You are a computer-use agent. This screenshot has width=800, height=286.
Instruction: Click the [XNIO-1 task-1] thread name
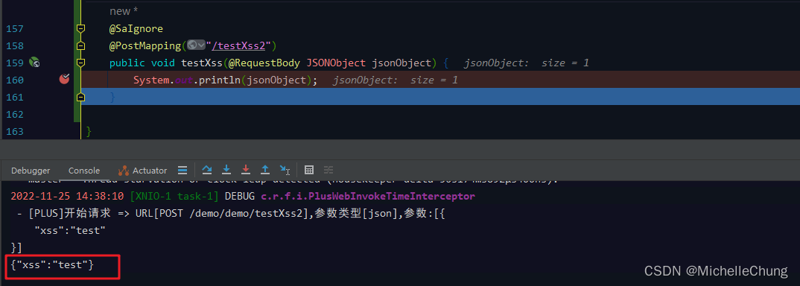pos(174,197)
